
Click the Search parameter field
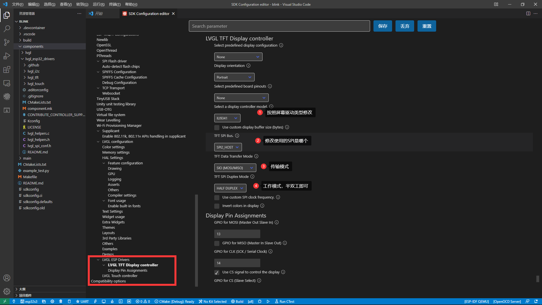click(x=279, y=26)
